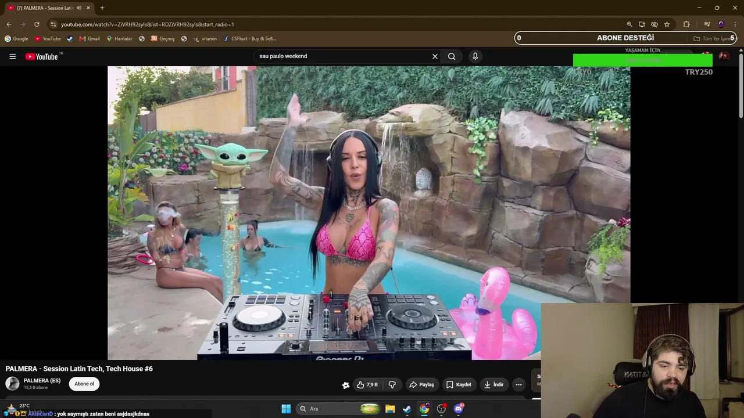The height and width of the screenshot is (418, 744).
Task: Click the browser address bar URL
Action: point(148,24)
